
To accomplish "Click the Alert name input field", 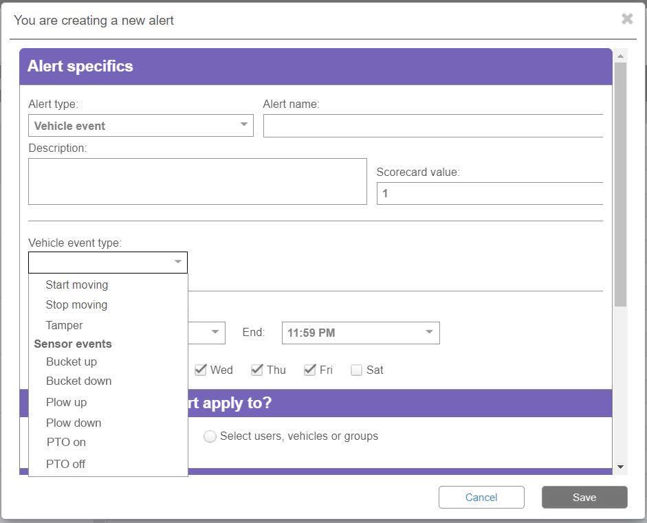I will pos(432,126).
